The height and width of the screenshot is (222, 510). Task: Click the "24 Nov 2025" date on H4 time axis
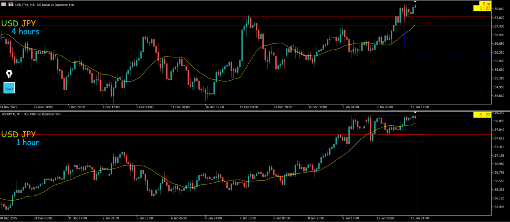8,107
